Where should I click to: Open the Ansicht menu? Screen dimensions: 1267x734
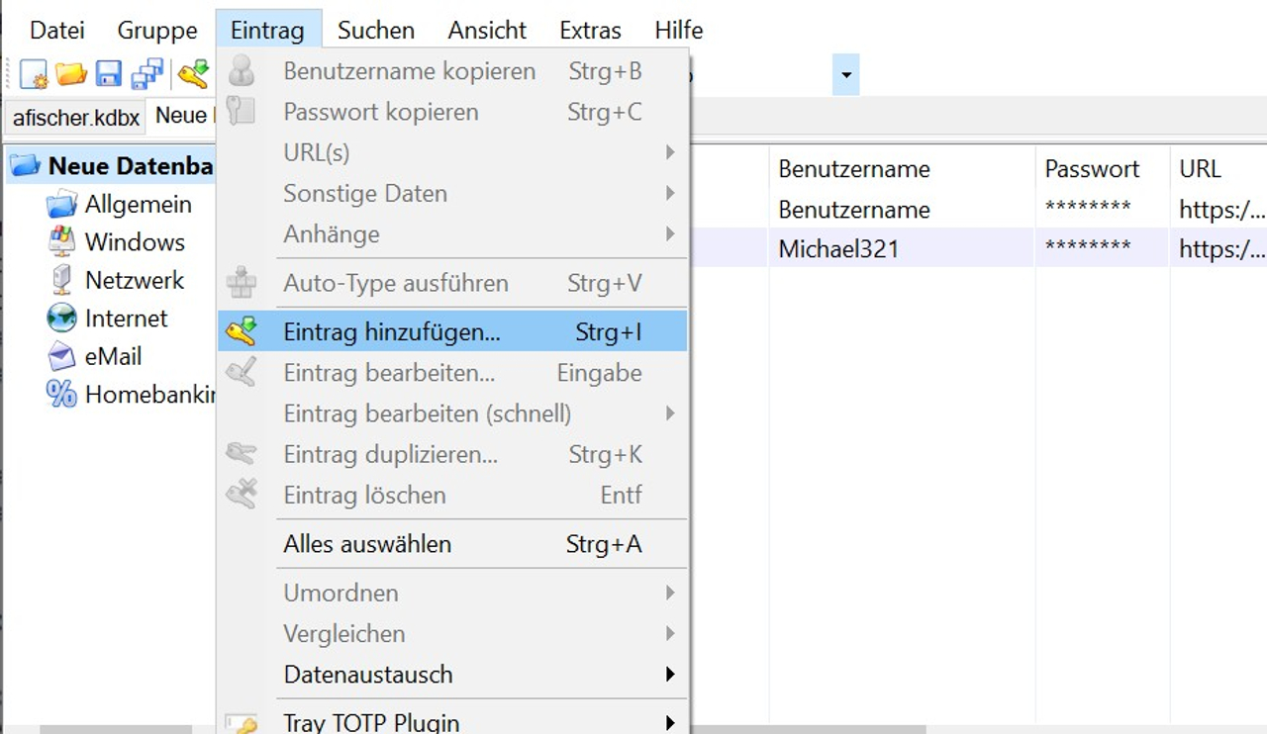(487, 30)
